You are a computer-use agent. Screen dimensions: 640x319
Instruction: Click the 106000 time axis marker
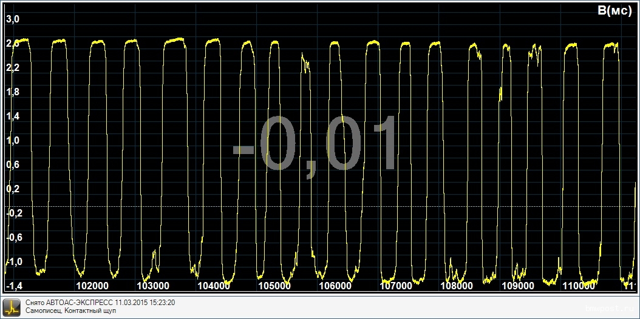point(335,286)
